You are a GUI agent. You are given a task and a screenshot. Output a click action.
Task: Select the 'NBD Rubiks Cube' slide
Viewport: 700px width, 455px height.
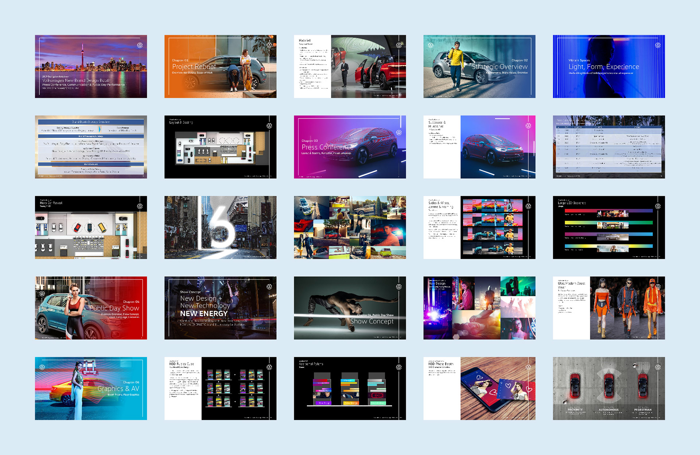tap(220, 388)
